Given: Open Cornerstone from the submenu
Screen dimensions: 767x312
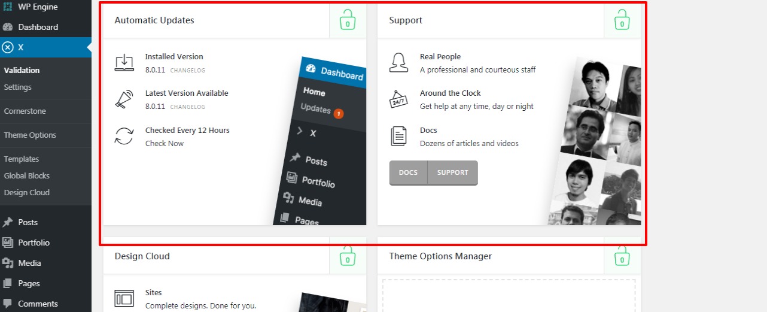Looking at the screenshot, I should (25, 111).
